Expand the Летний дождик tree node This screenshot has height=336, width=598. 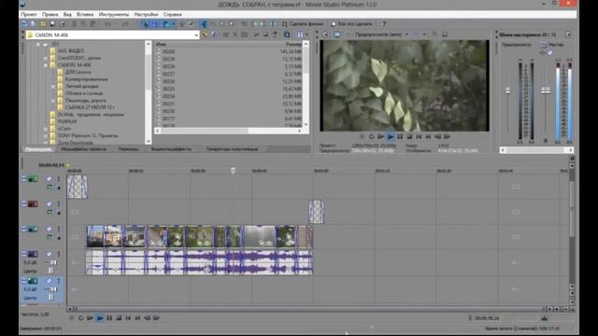click(53, 87)
